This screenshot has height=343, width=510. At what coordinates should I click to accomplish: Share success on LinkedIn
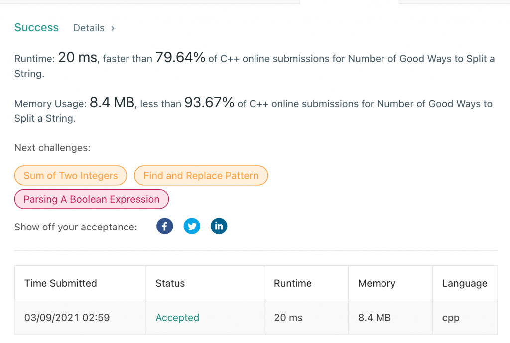point(219,226)
